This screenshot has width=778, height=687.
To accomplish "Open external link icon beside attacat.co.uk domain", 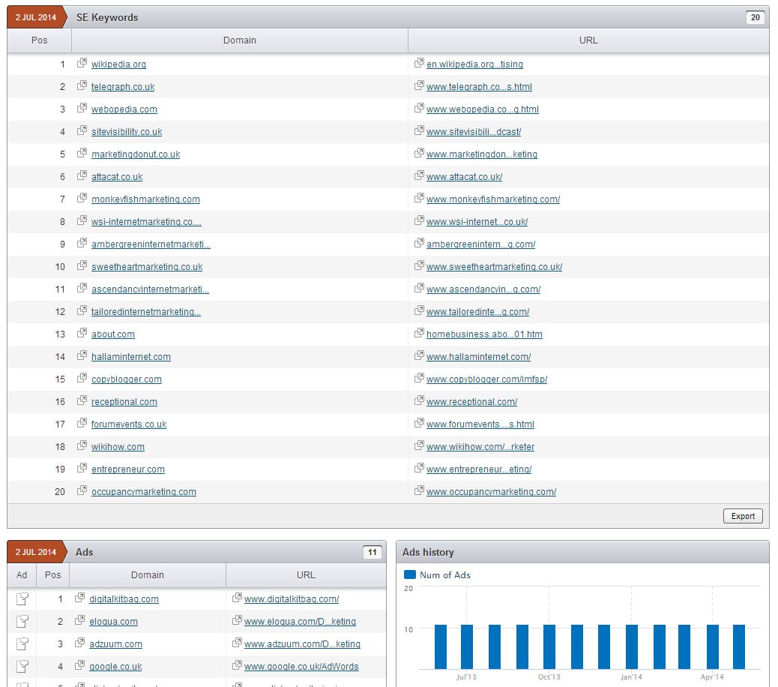I will [82, 175].
